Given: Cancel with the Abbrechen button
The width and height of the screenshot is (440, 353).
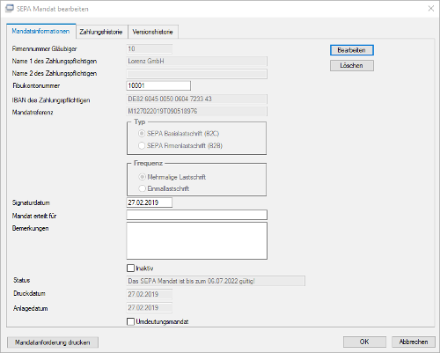Looking at the screenshot, I should [x=414, y=342].
